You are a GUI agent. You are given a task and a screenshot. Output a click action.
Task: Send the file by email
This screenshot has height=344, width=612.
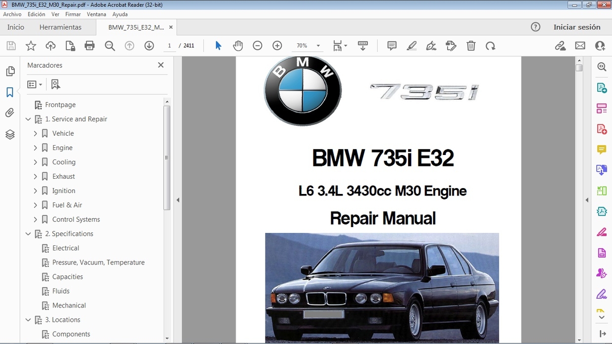[x=580, y=46]
